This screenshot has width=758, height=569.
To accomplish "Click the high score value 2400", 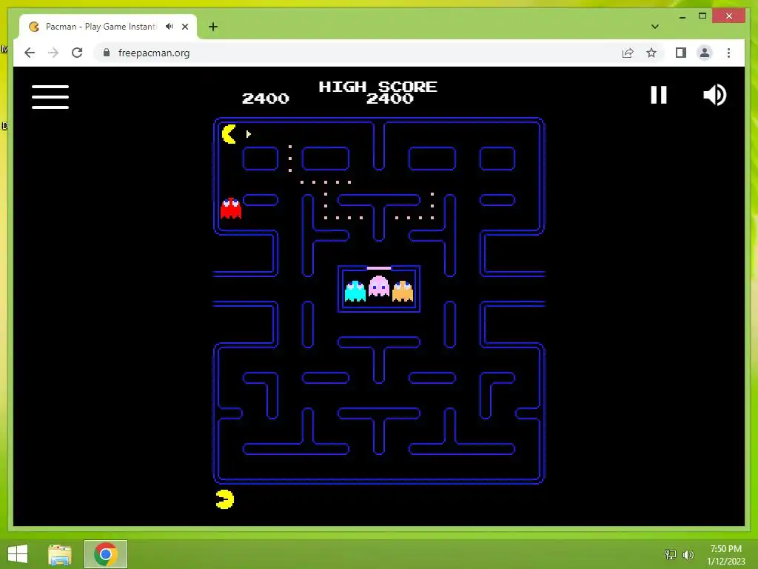I will tap(389, 99).
